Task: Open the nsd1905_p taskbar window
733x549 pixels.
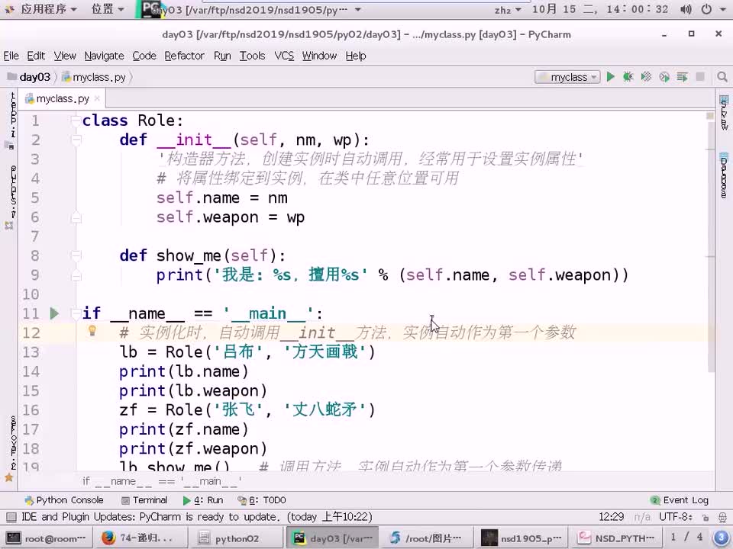Action: click(522, 538)
